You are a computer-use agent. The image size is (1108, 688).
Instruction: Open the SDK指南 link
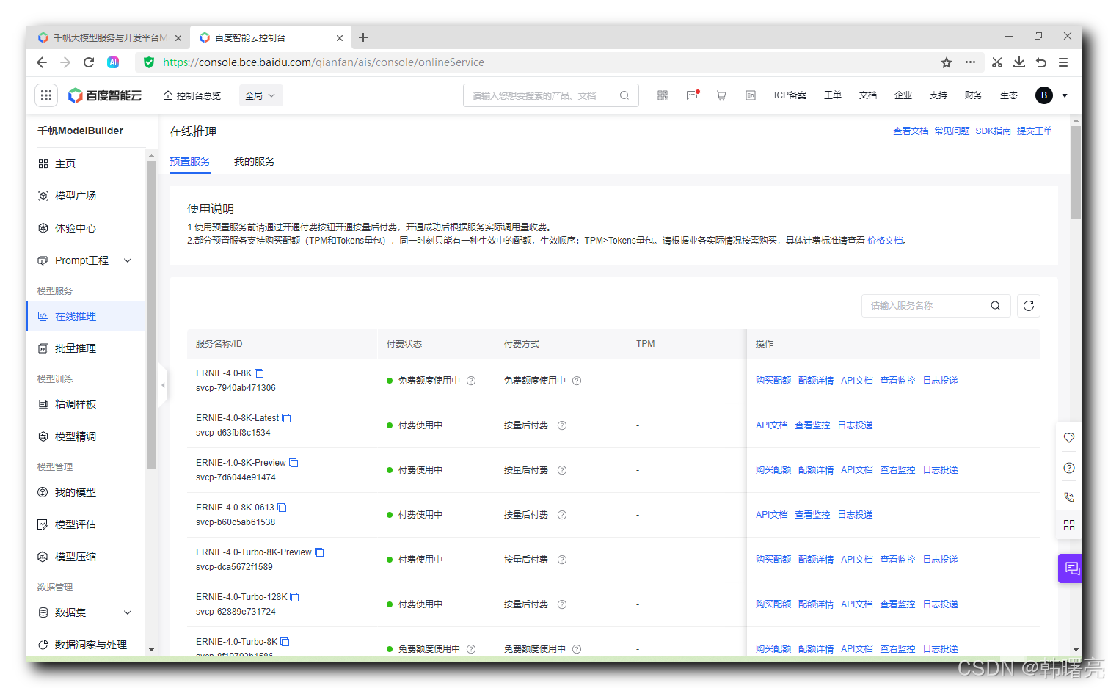click(993, 131)
